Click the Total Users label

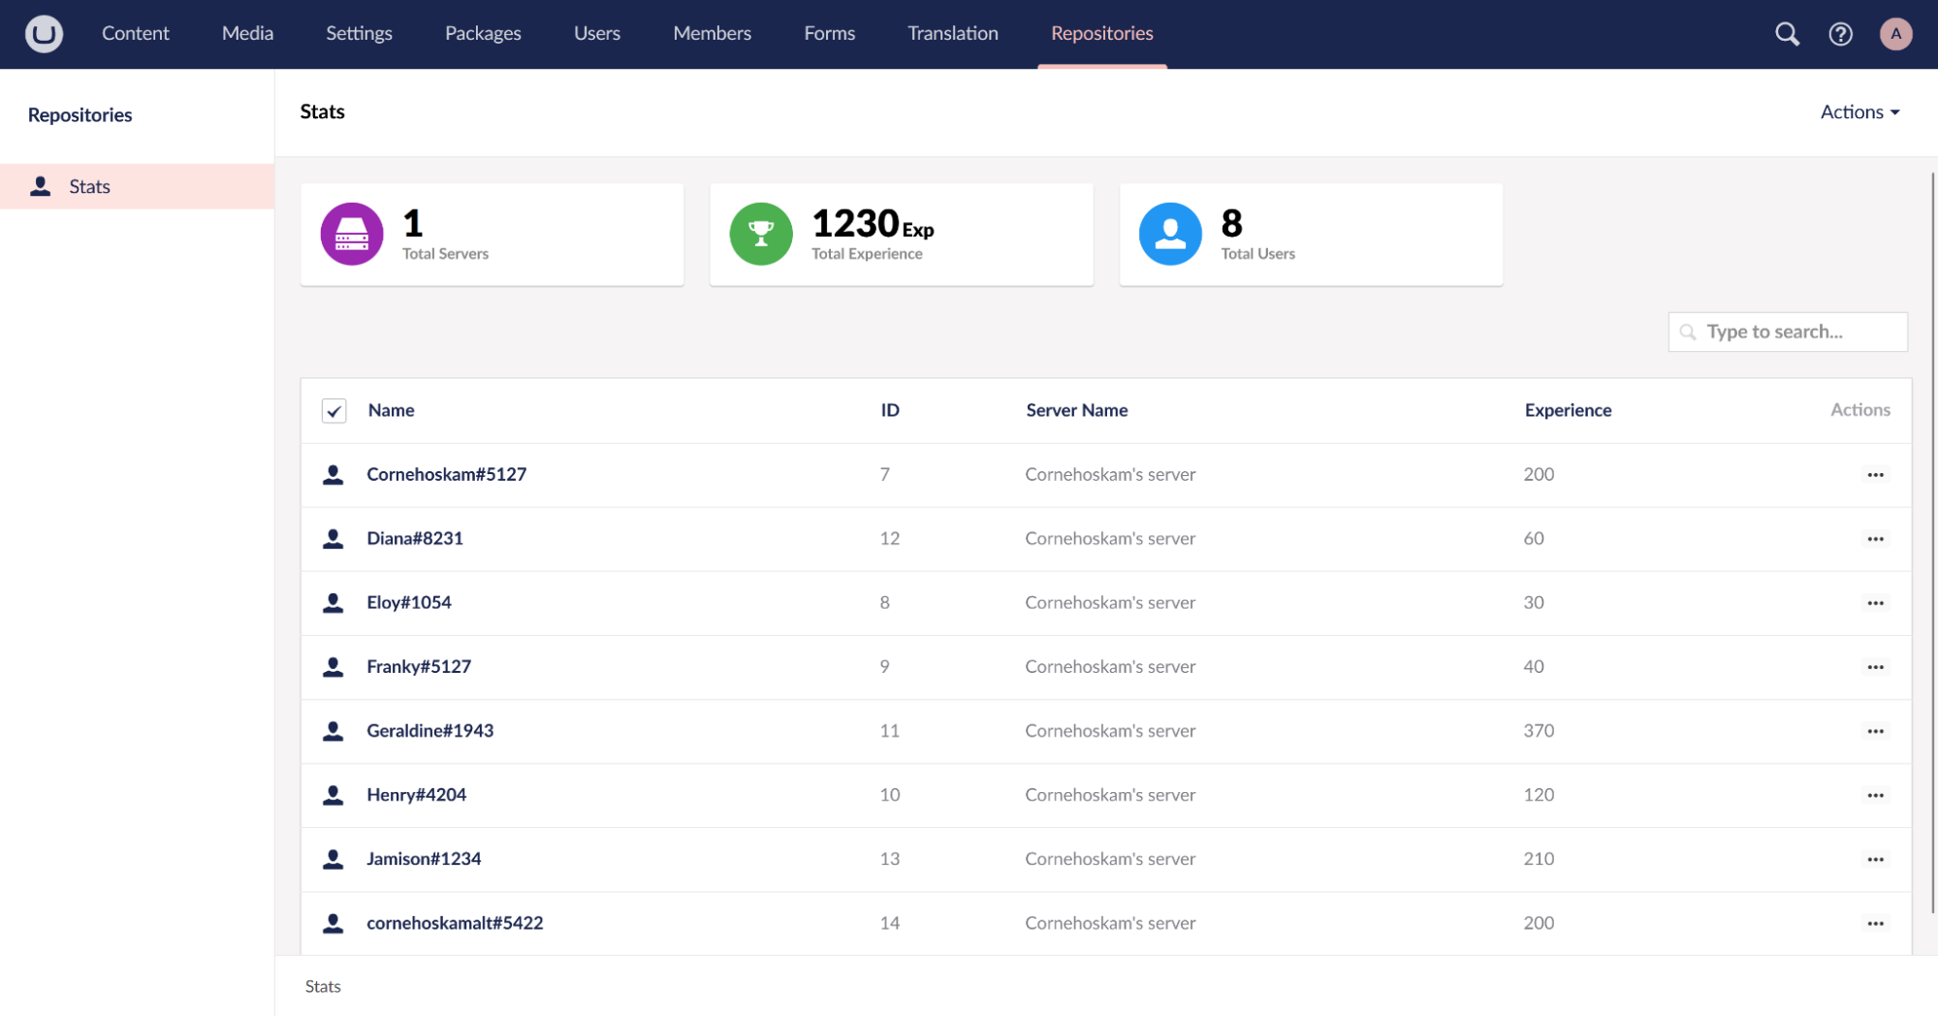click(x=1256, y=254)
